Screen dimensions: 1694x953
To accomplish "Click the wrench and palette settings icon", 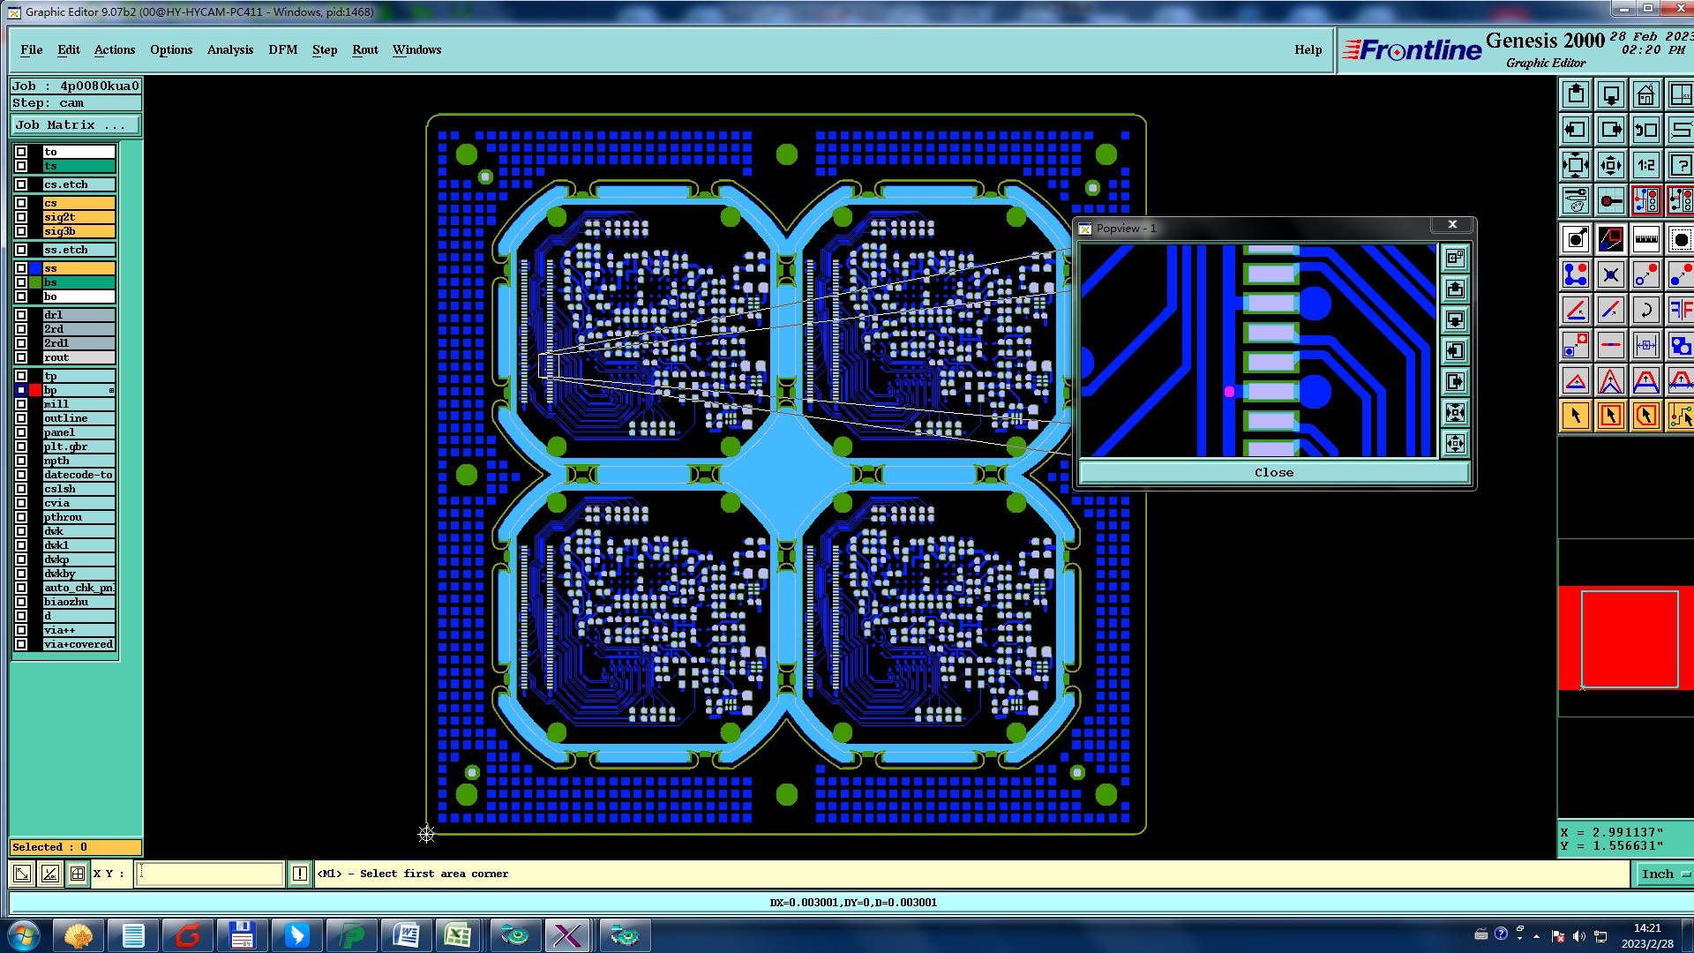I will click(x=1576, y=201).
